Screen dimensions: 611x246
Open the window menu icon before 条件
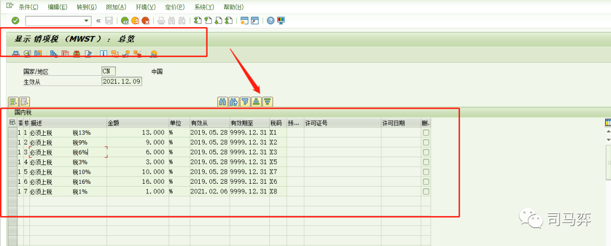tap(10, 6)
